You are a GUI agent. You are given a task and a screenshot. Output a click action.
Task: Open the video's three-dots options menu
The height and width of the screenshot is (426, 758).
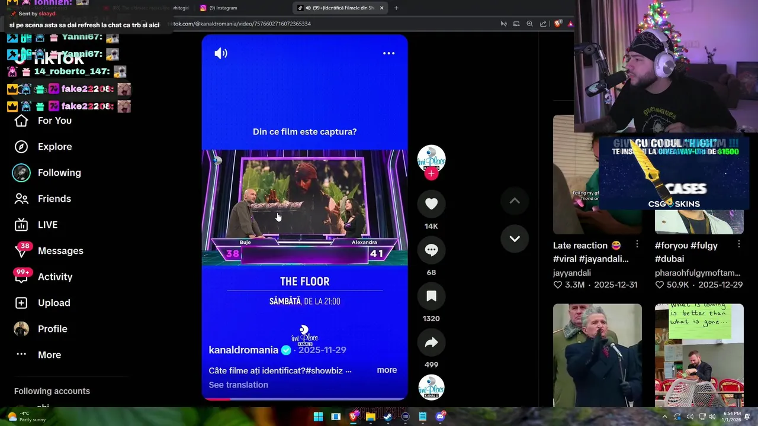[388, 53]
